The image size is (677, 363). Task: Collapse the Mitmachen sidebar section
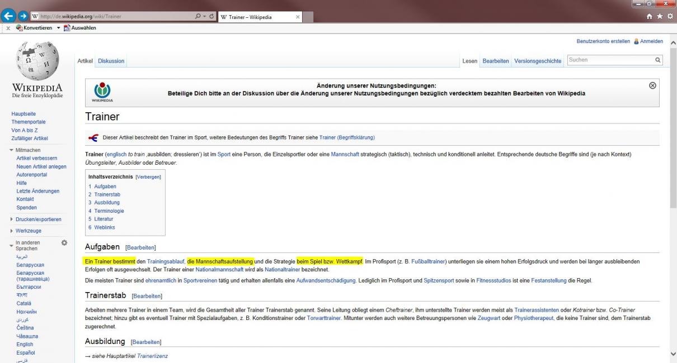coord(29,151)
